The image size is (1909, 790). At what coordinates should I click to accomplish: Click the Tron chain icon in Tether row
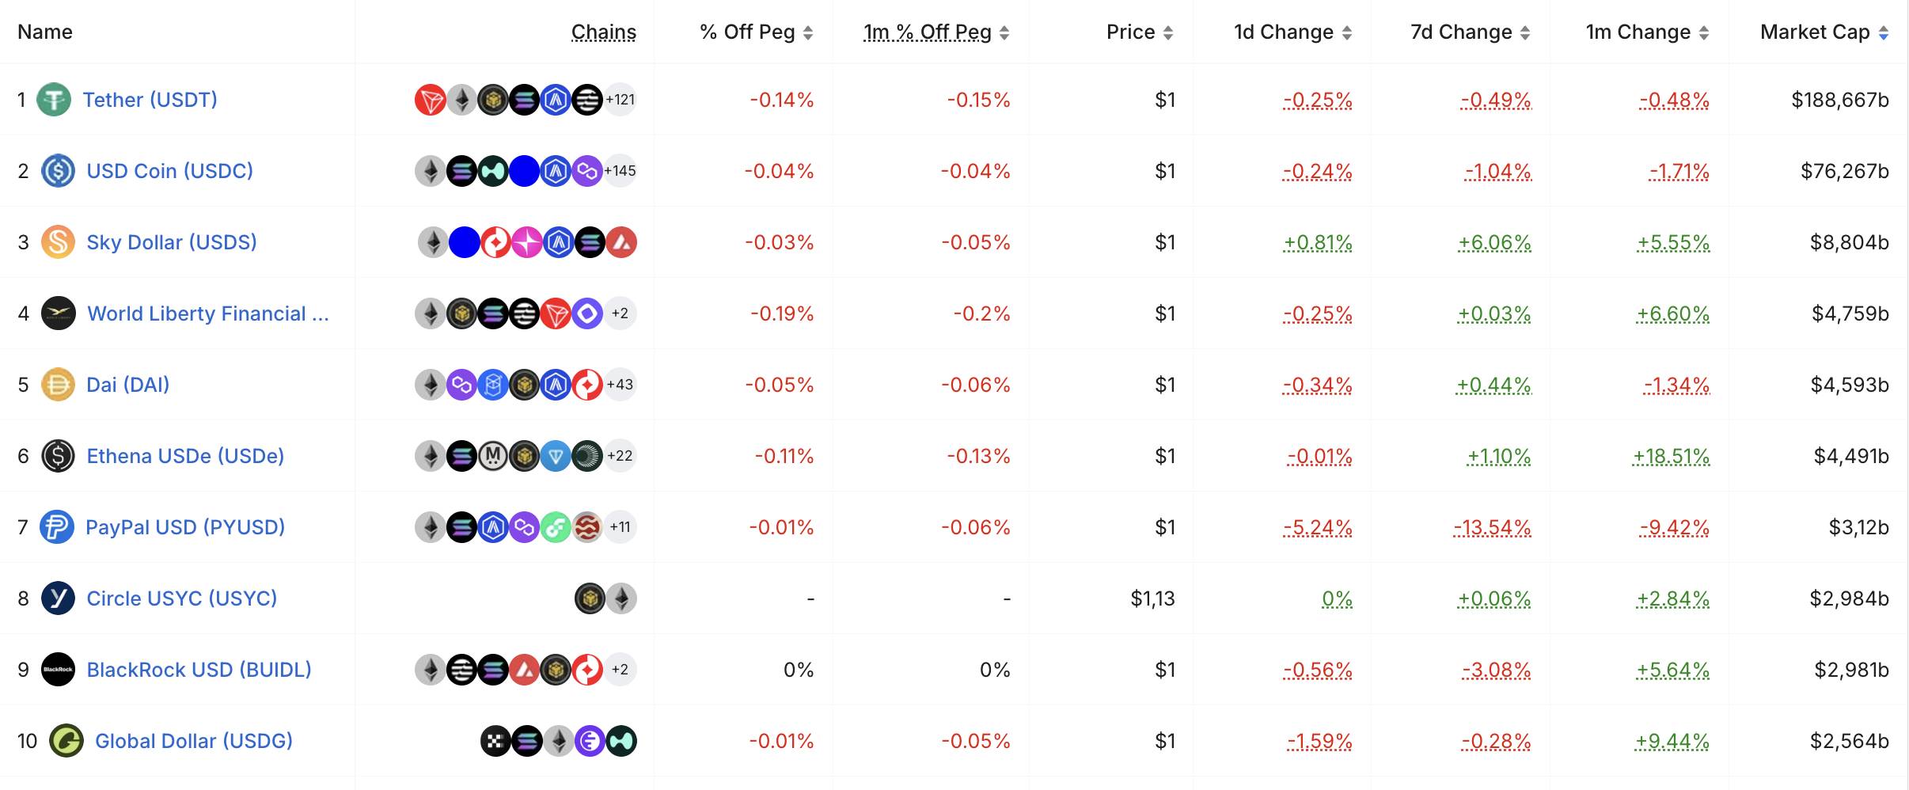tap(431, 100)
